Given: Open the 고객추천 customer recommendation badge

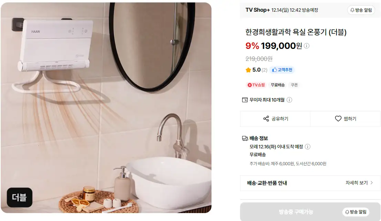Looking at the screenshot, I should pyautogui.click(x=282, y=70).
